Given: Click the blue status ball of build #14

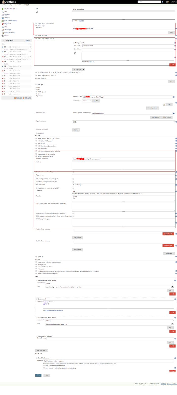Looking at the screenshot, I should click(x=3, y=47).
